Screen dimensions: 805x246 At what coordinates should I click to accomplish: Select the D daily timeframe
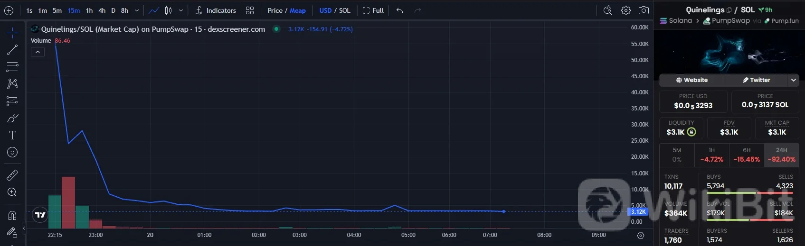click(x=113, y=10)
